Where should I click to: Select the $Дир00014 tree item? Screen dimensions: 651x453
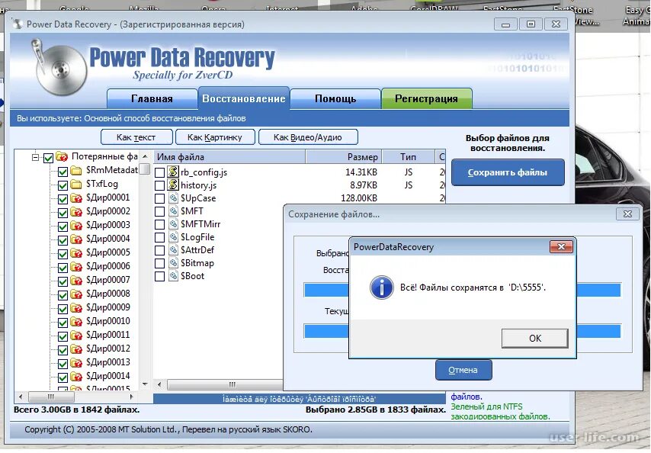coord(108,376)
